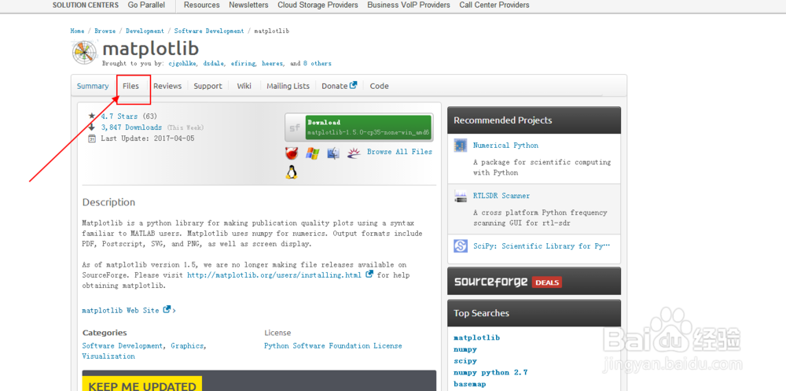Click the Home breadcrumb link
This screenshot has height=391, width=786.
[77, 31]
